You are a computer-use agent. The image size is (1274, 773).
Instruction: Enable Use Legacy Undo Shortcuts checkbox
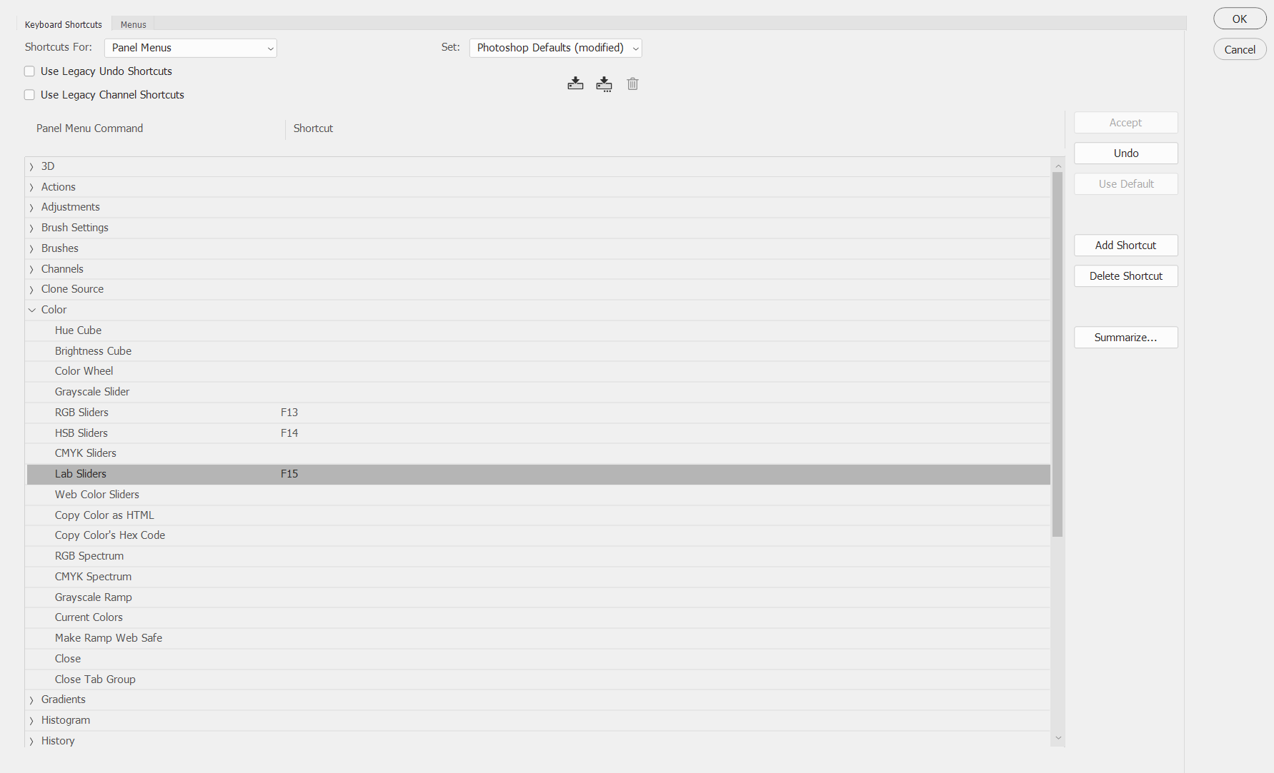29,71
